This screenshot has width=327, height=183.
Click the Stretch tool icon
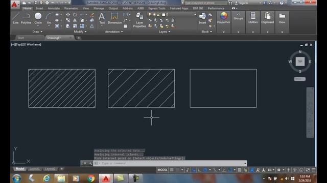pos(68,26)
